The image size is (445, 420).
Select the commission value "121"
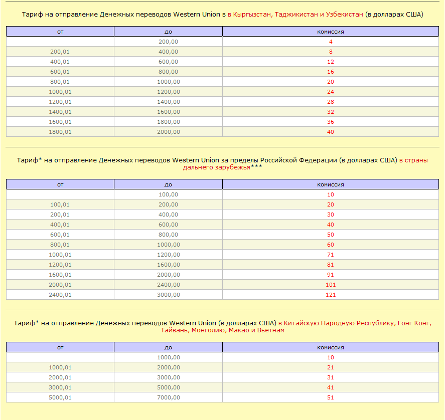pos(331,295)
